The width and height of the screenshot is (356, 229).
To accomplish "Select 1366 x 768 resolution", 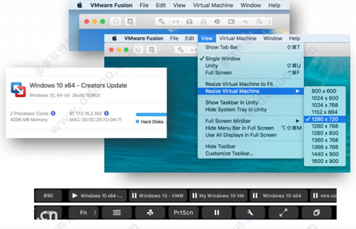I will coord(325,147).
